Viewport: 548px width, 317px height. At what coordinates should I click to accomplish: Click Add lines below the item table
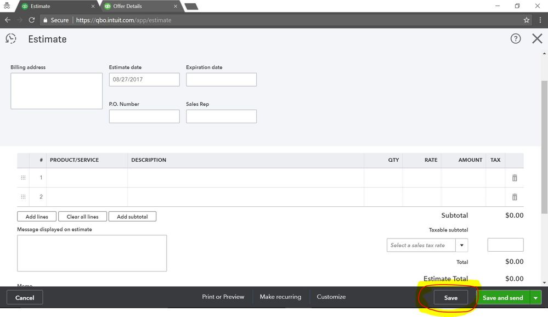(x=36, y=216)
